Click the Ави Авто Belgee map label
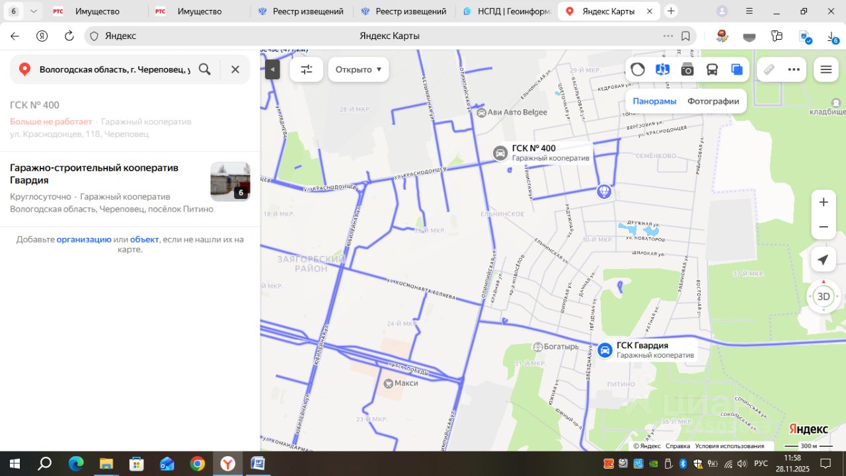This screenshot has width=846, height=476. 512,112
